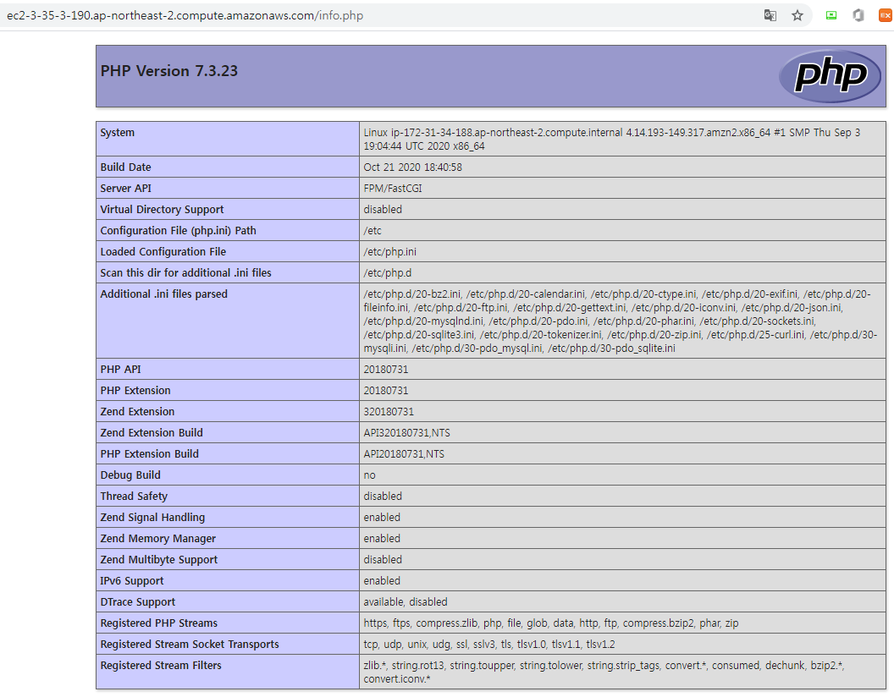The width and height of the screenshot is (894, 697).
Task: Click the System row label
Action: (118, 132)
